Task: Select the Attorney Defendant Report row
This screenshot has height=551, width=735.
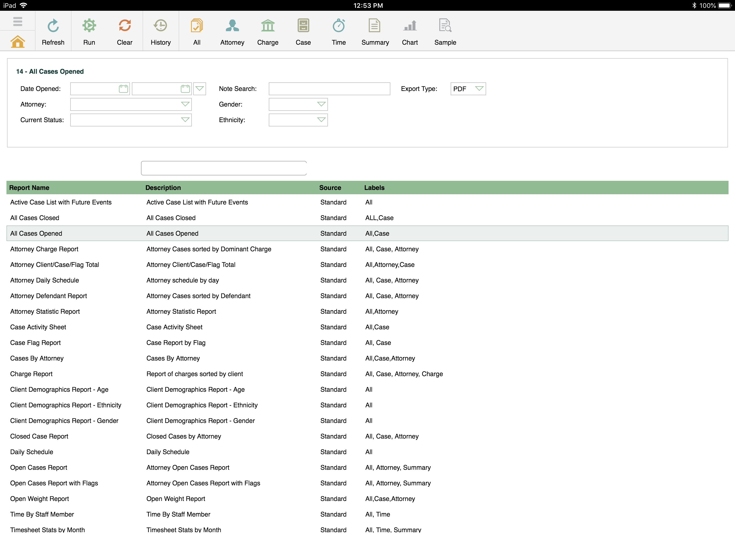Action: pyautogui.click(x=367, y=296)
